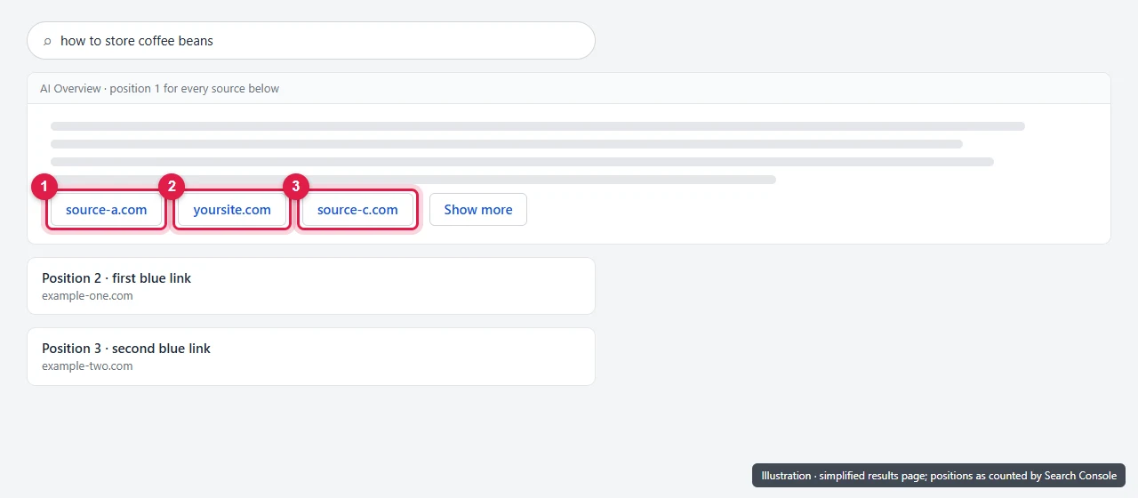Click the "AI Overview · position 1" header text
The height and width of the screenshot is (498, 1138).
160,89
